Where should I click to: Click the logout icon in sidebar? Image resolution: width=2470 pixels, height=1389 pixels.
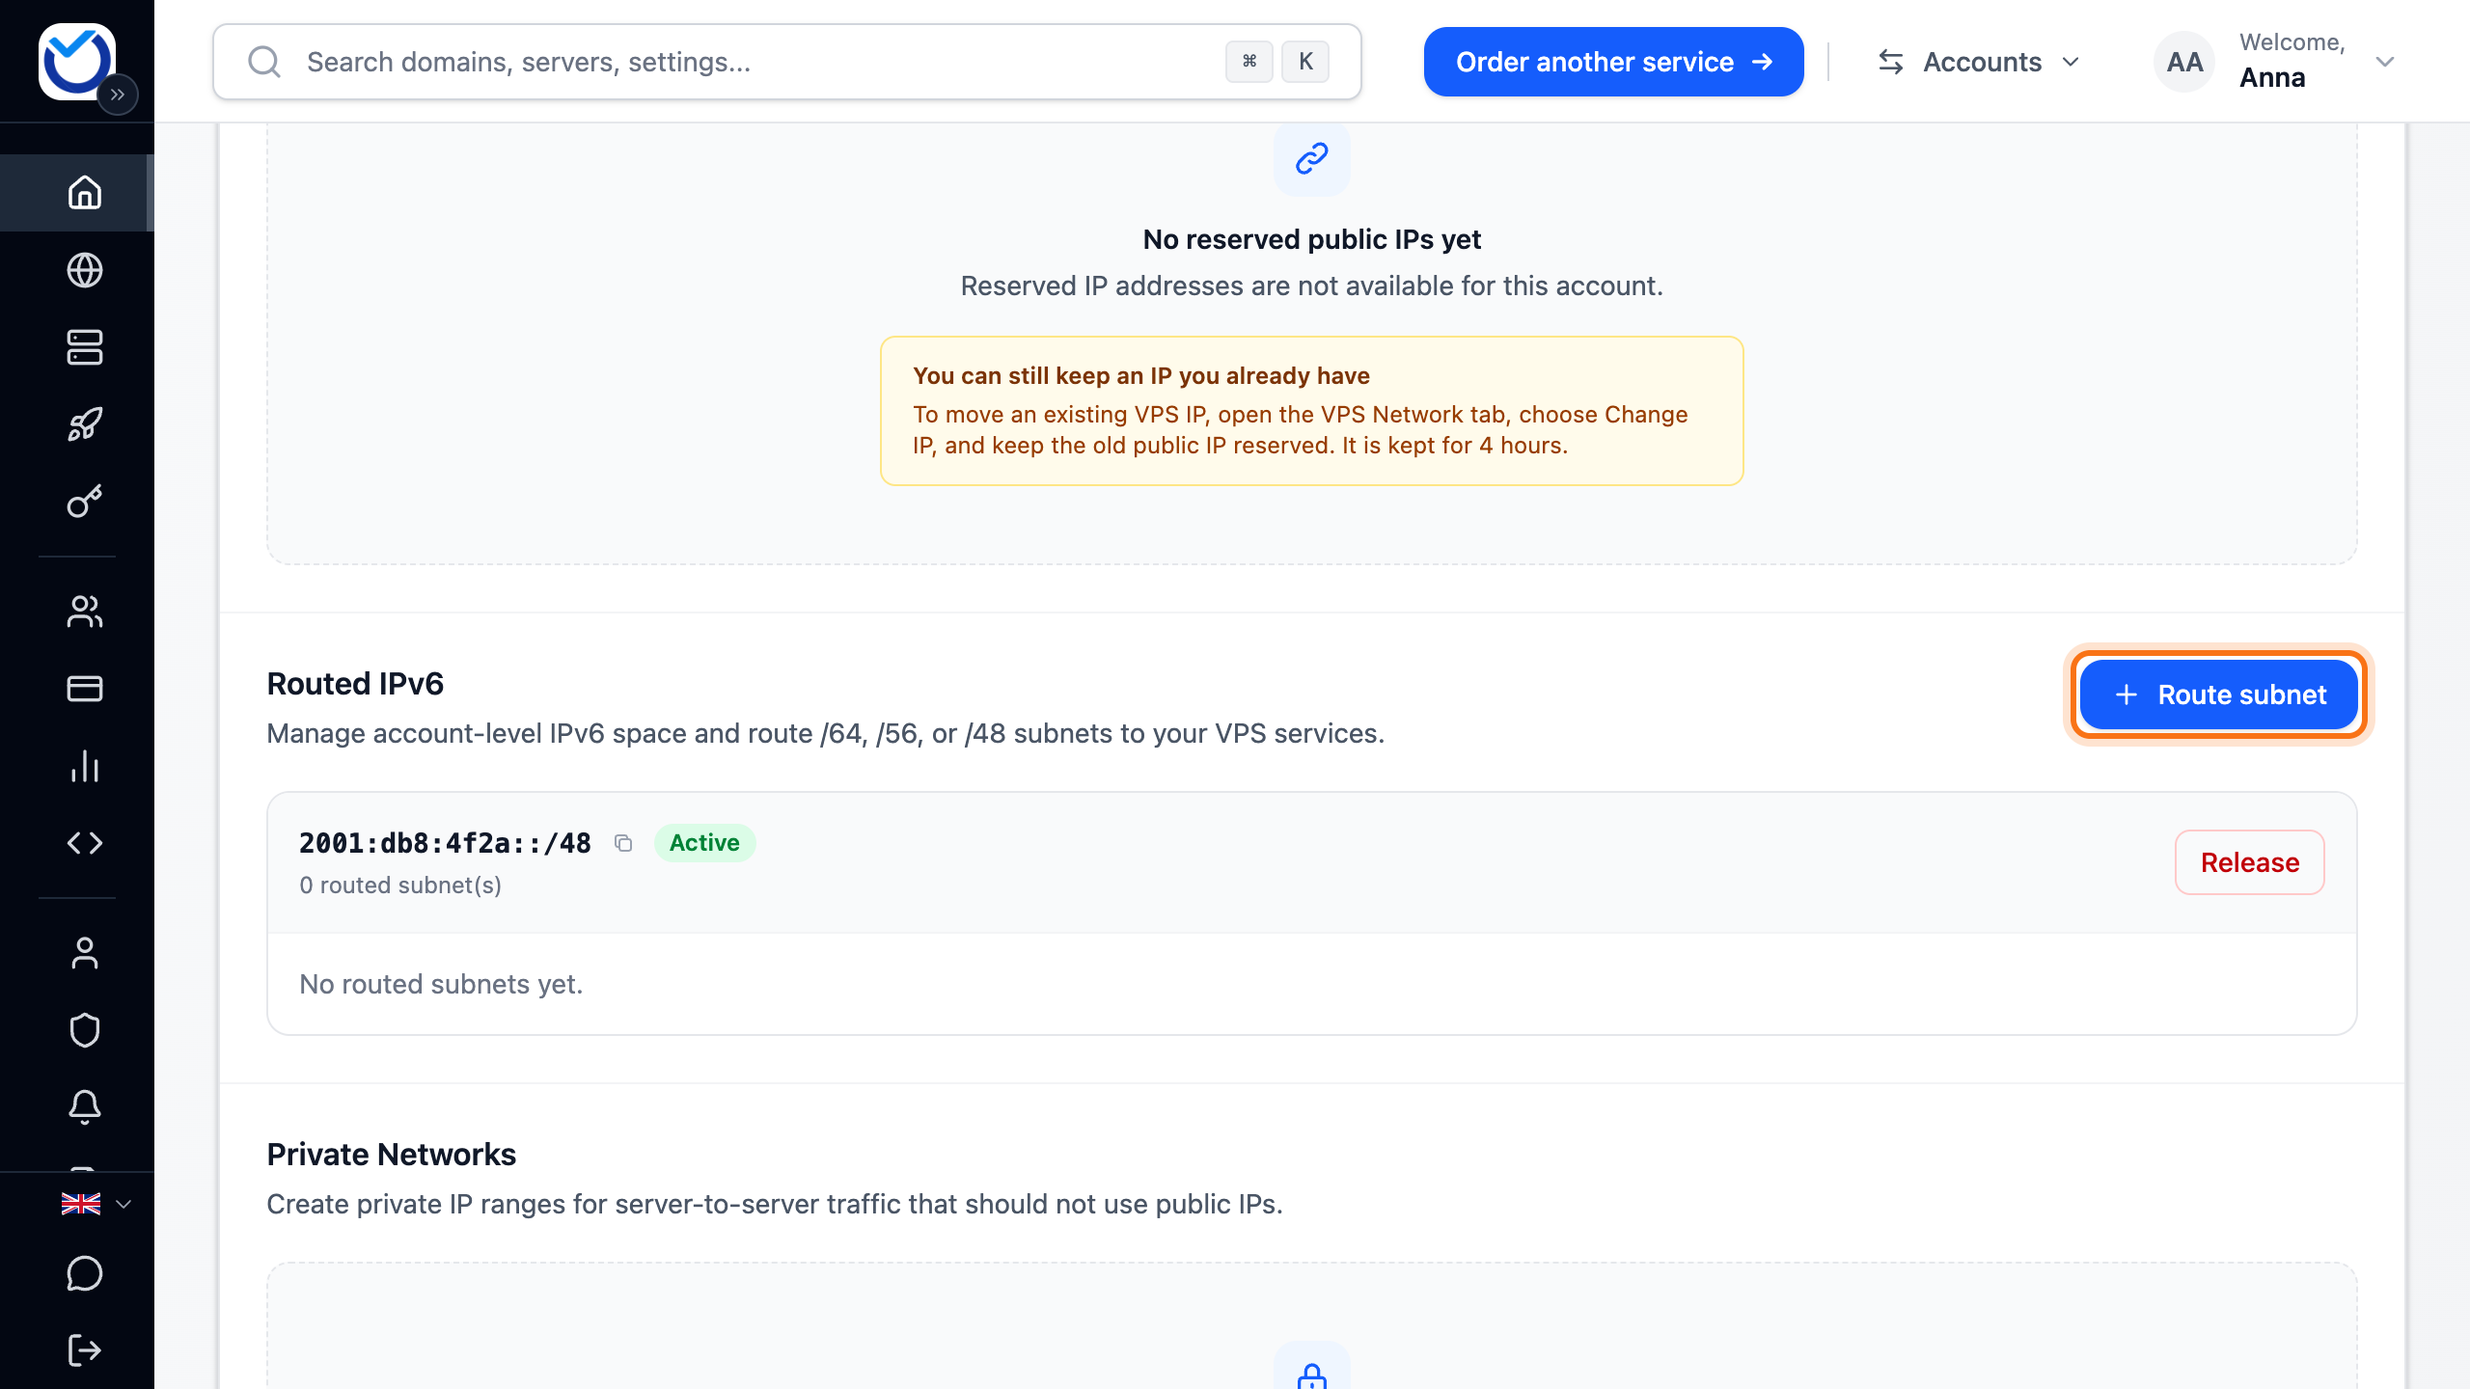click(85, 1350)
